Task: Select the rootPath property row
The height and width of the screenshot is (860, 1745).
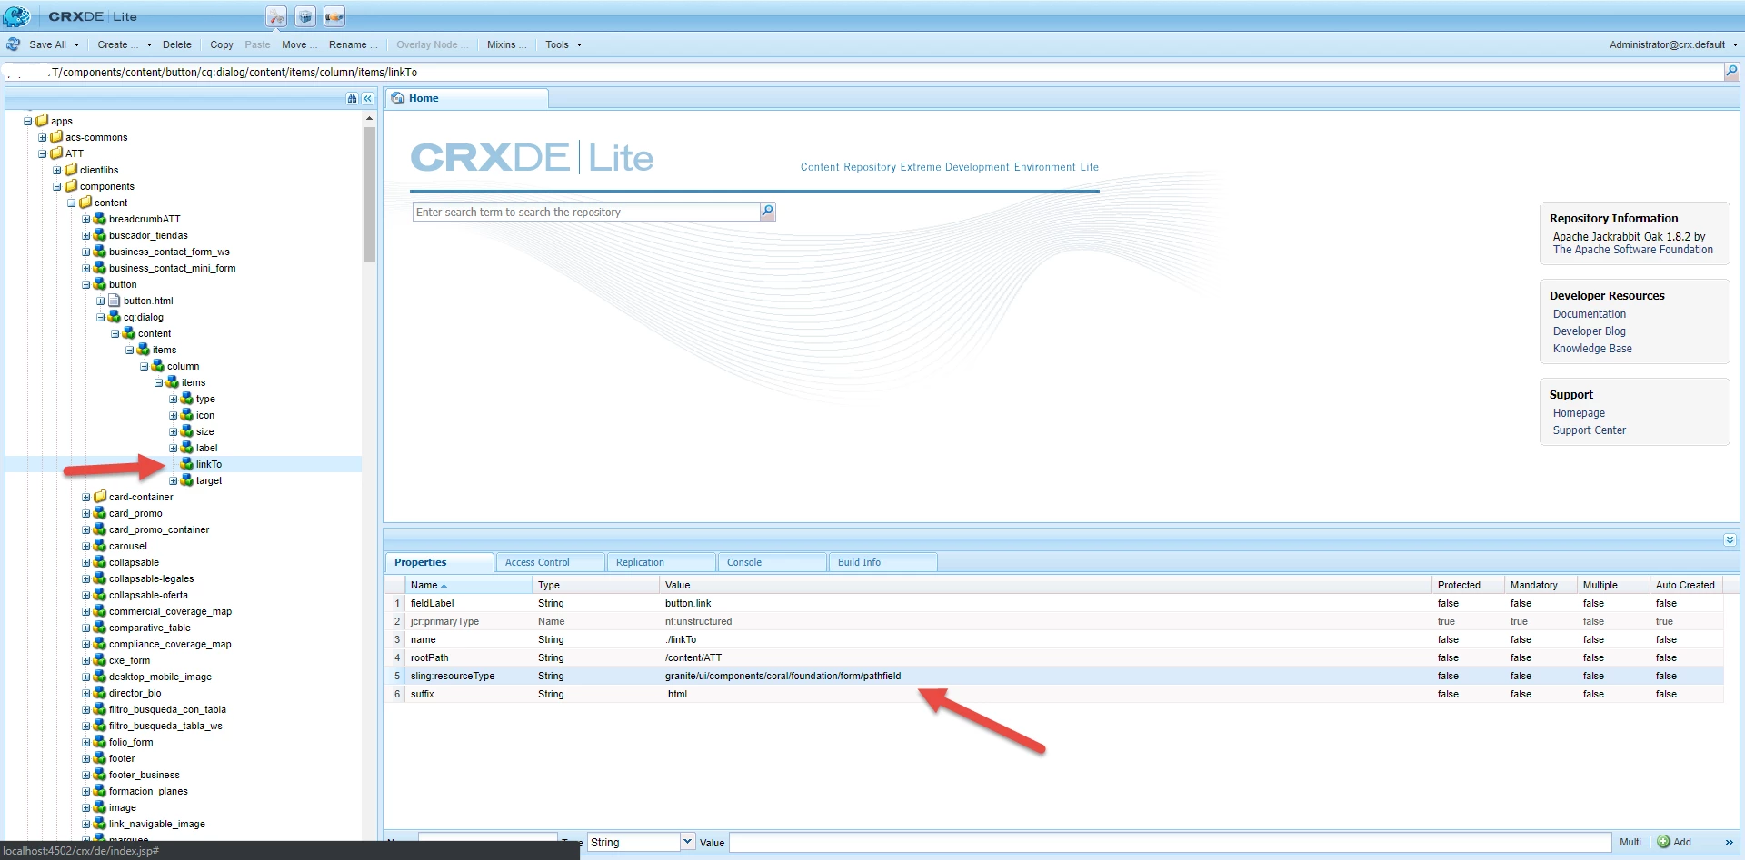Action: click(1054, 657)
